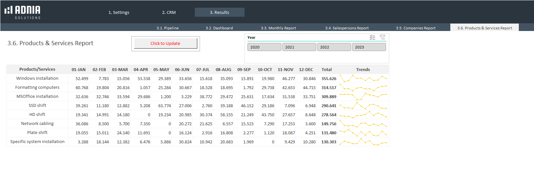
Task: Switch to the 3.5. Companies Report sub-tab
Action: pyautogui.click(x=416, y=28)
